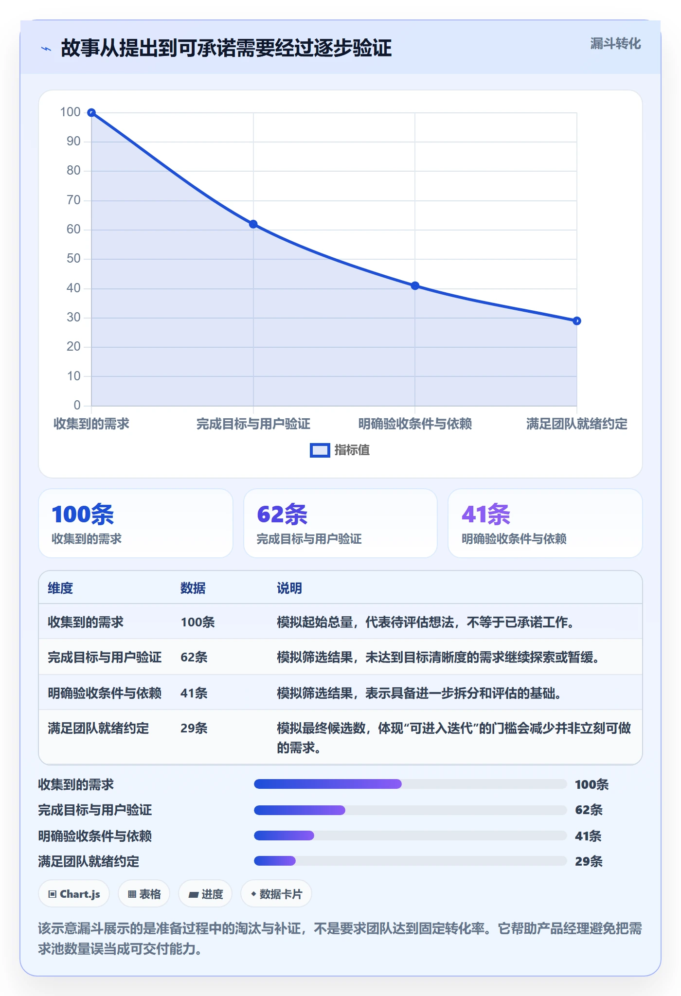681x996 pixels.
Task: Click table cell 满足团队就绪约定
Action: point(98,729)
